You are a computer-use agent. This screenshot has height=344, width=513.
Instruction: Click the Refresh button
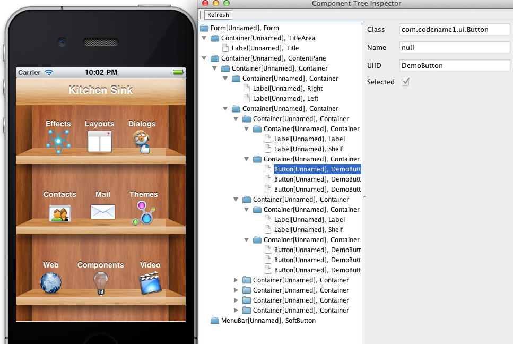pyautogui.click(x=218, y=15)
